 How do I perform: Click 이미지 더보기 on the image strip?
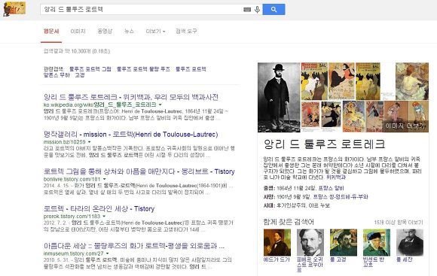[x=405, y=126]
